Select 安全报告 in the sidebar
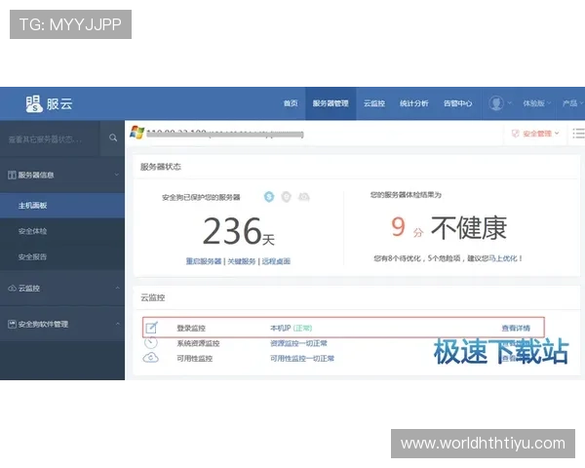585x468 pixels. tap(33, 256)
